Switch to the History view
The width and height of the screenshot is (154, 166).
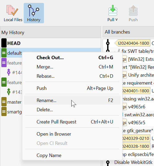coord(34,13)
